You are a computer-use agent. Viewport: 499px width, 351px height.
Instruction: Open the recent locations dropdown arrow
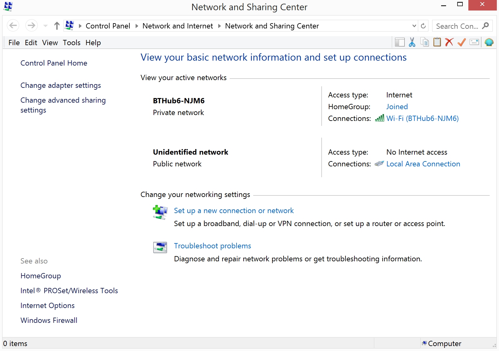coord(46,26)
